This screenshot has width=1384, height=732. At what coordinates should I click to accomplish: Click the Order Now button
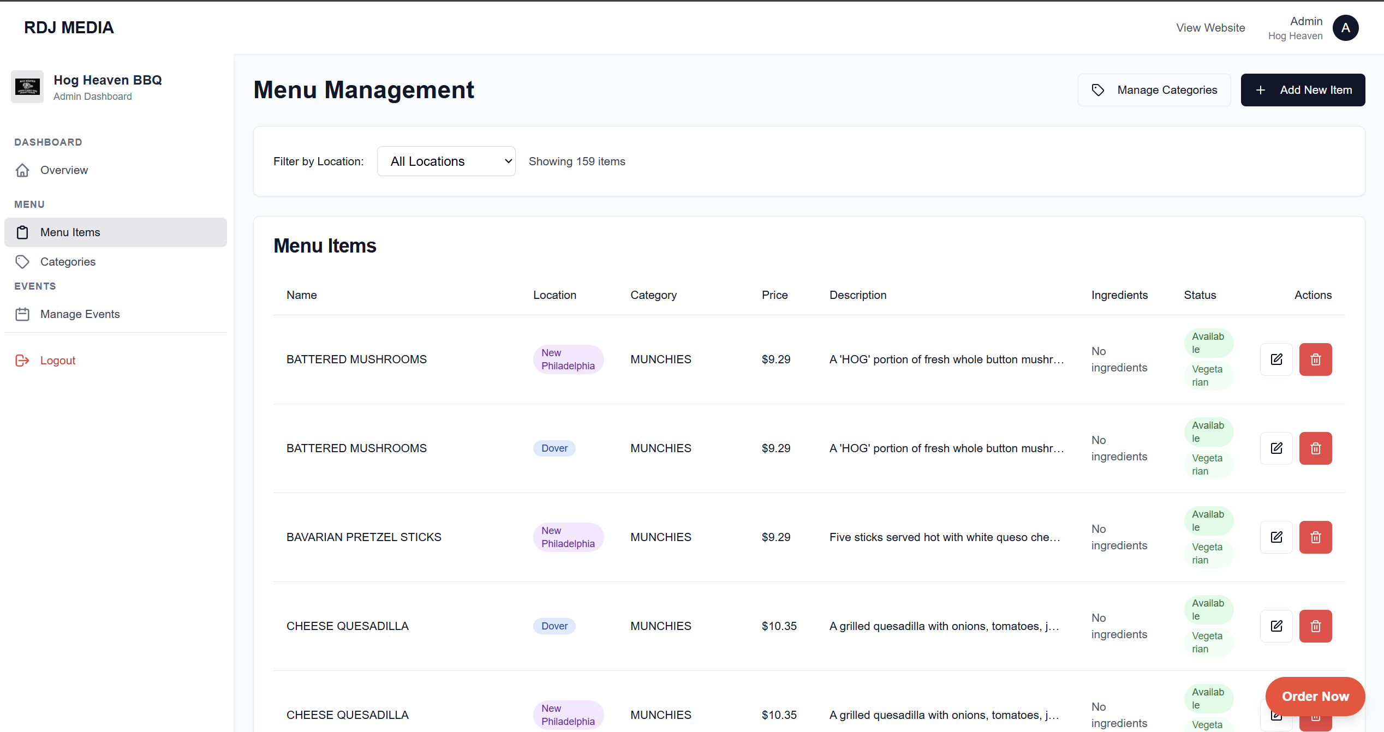coord(1315,697)
